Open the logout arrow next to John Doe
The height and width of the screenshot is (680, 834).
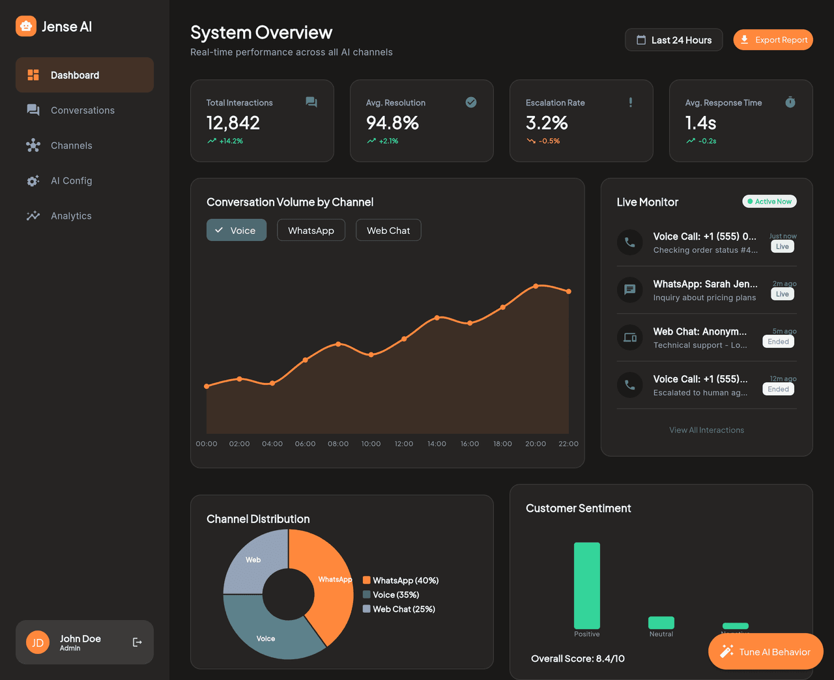coord(137,642)
